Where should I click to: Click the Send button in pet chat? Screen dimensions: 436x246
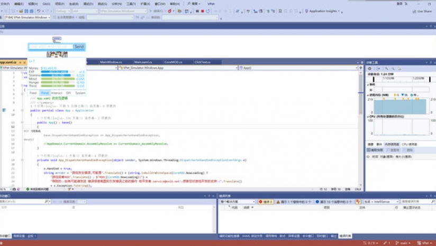pos(79,47)
